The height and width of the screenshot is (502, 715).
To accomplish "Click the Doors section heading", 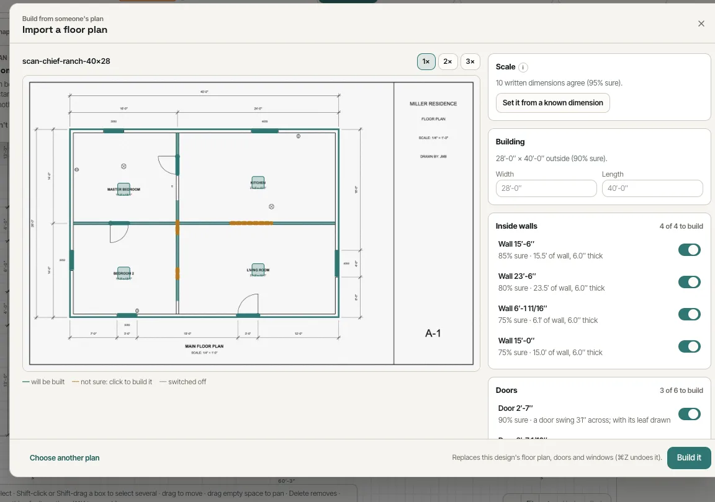I will tap(506, 390).
